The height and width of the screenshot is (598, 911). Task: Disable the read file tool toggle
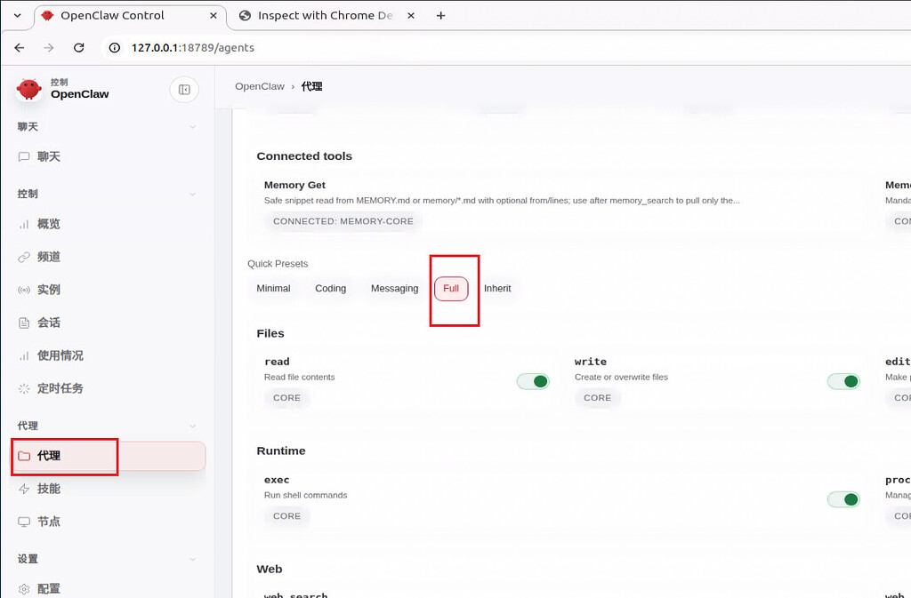(x=533, y=381)
